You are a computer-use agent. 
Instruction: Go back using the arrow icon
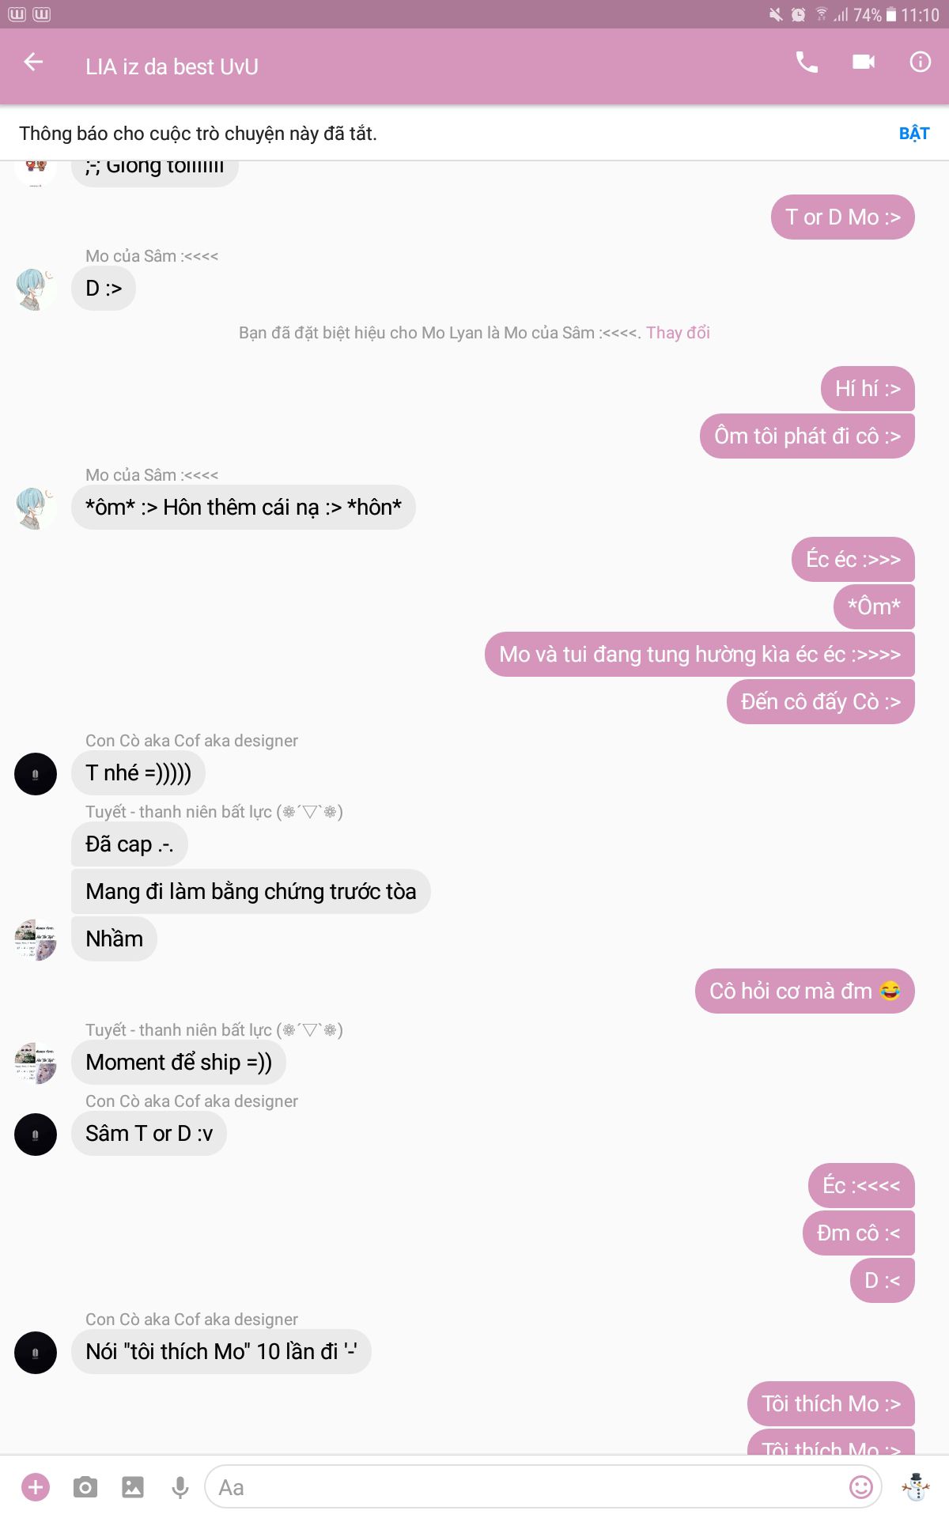[33, 62]
